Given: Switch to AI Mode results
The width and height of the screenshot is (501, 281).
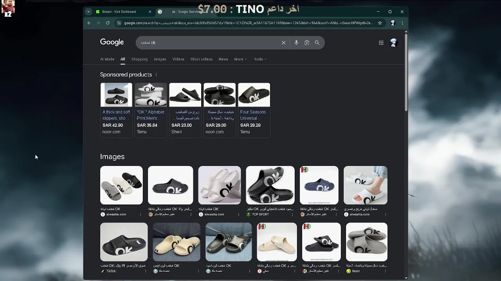Looking at the screenshot, I should [x=107, y=59].
